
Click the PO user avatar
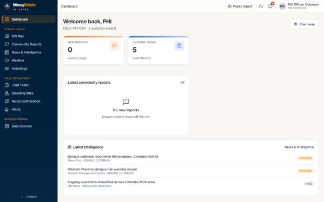[282, 6]
